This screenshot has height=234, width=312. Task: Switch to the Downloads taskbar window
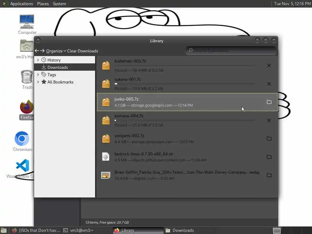coord(189,230)
